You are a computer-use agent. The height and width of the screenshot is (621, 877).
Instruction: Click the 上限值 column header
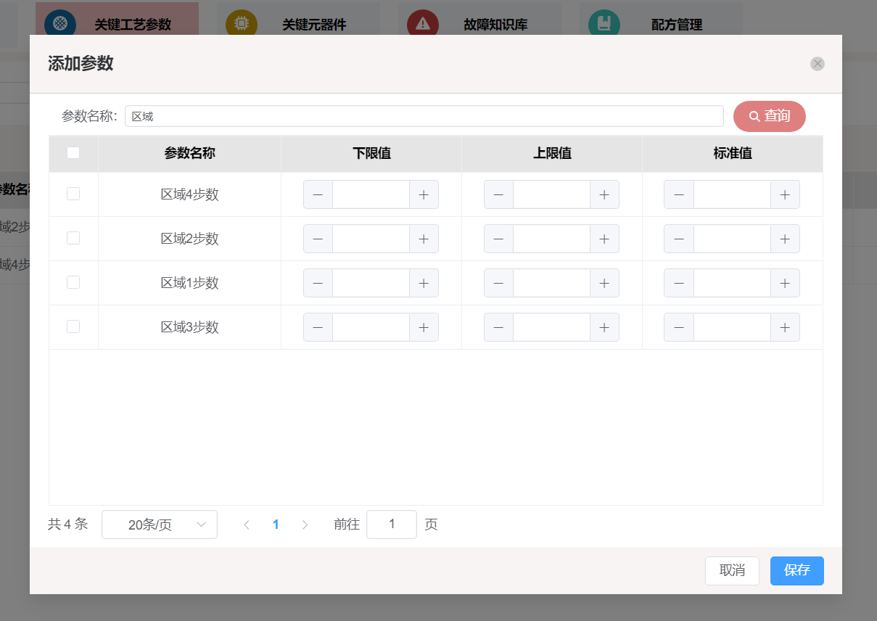tap(552, 153)
